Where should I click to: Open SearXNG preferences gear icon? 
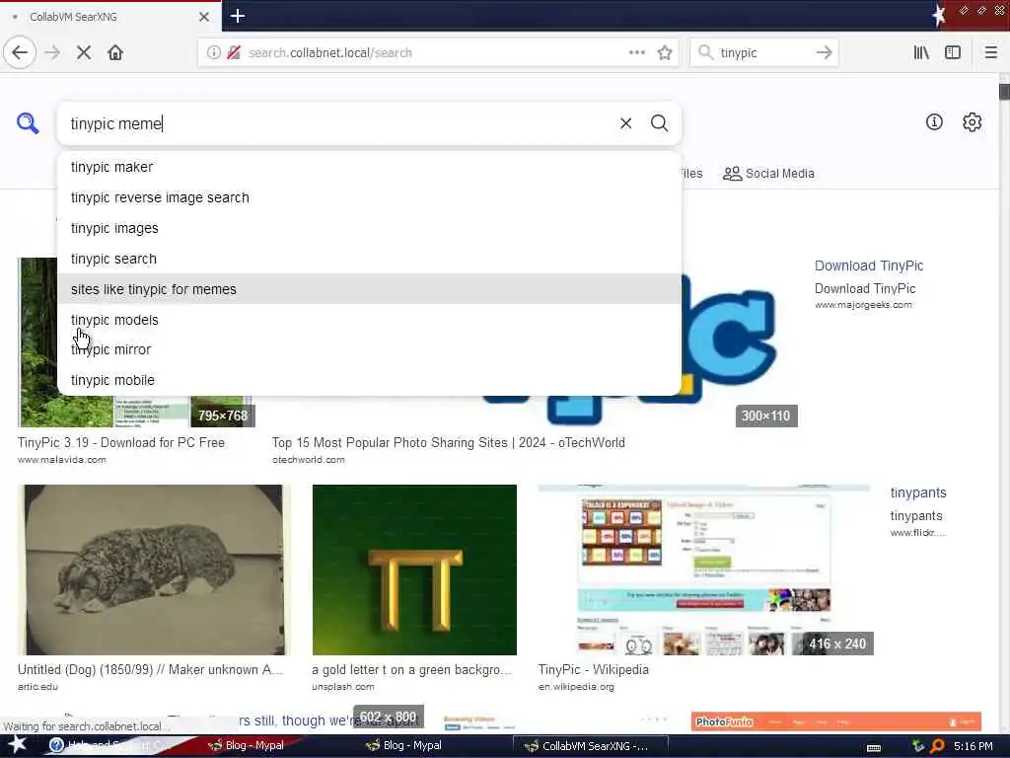[972, 121]
